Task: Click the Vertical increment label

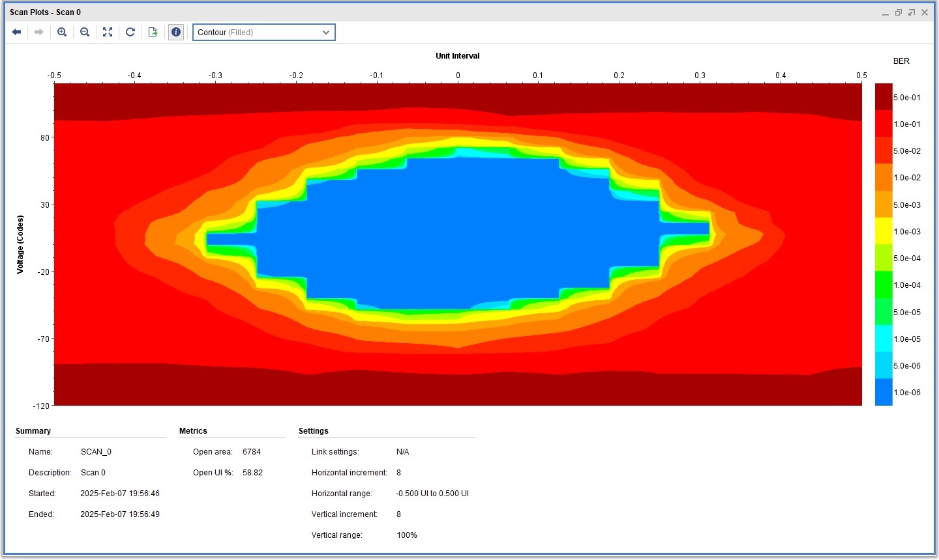Action: click(x=344, y=514)
